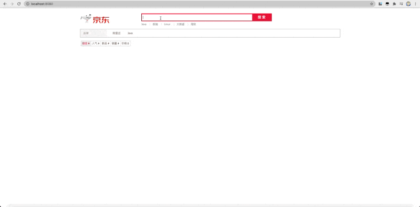Viewport: 420px width, 207px height.
Task: Sort results by 价格
Action: coord(125,43)
